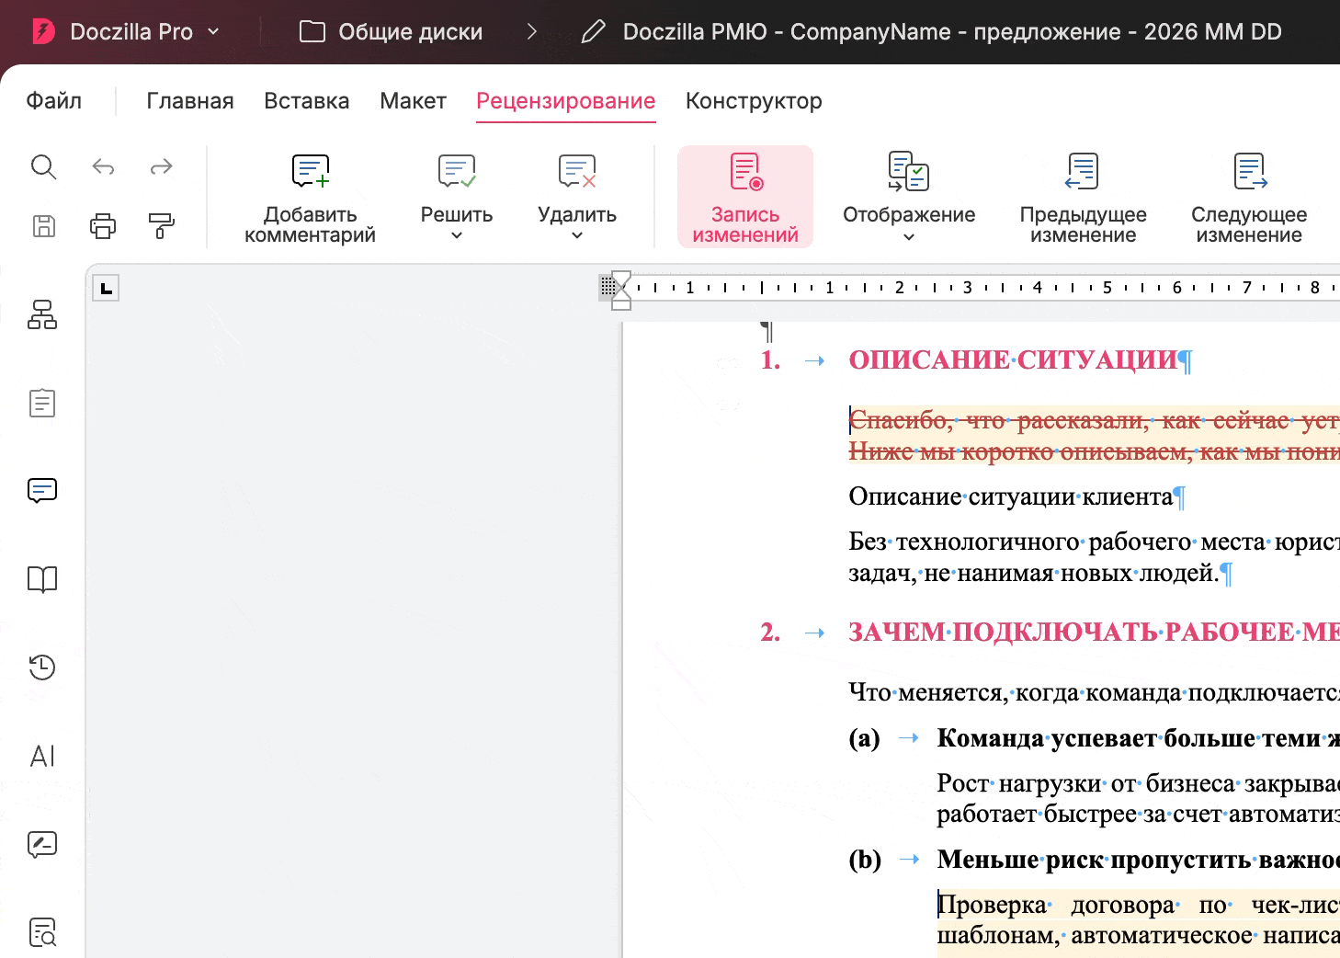Click the tab stop selector at ruler corner
This screenshot has width=1340, height=958.
click(106, 289)
